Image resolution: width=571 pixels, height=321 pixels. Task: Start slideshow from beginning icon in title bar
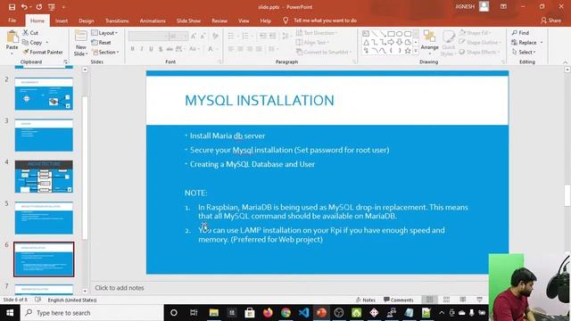click(x=52, y=7)
